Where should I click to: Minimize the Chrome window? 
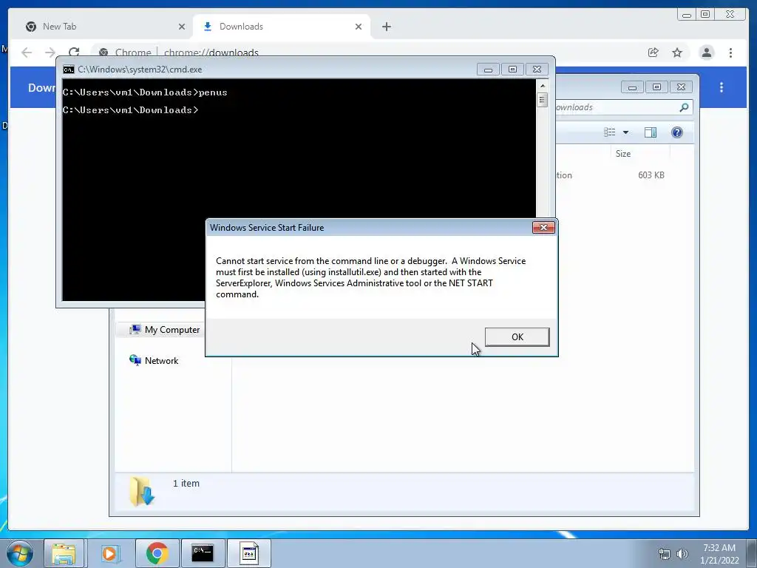click(686, 15)
